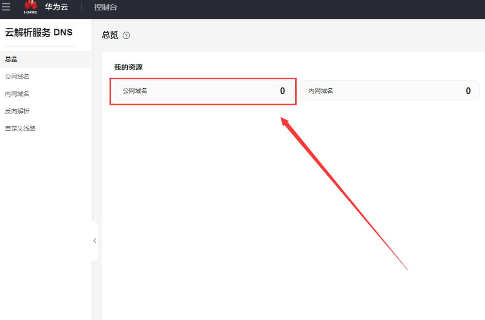The width and height of the screenshot is (485, 320).
Task: Open 公网域名 from the left sidebar
Action: [x=17, y=77]
